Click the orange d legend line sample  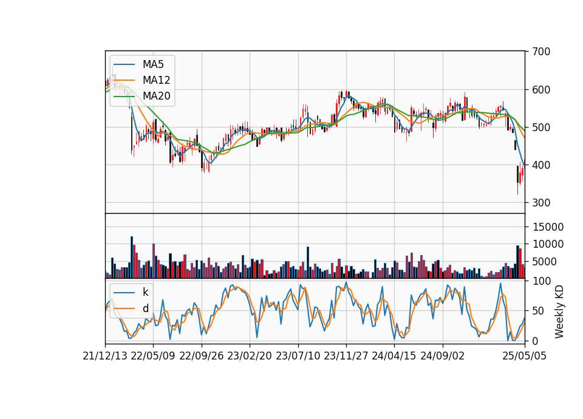click(124, 308)
